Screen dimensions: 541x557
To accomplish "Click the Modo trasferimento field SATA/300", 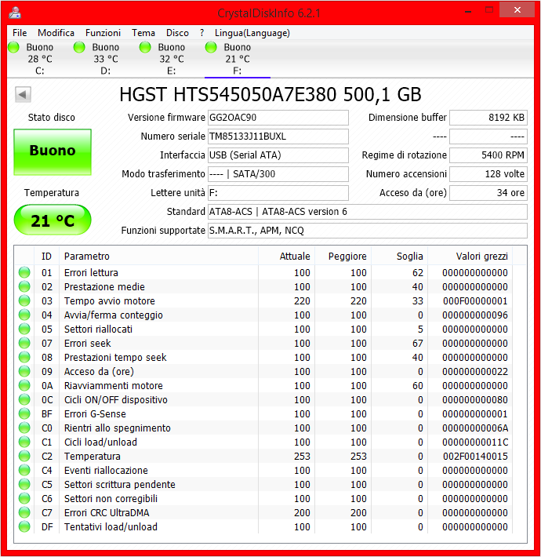I will click(278, 174).
